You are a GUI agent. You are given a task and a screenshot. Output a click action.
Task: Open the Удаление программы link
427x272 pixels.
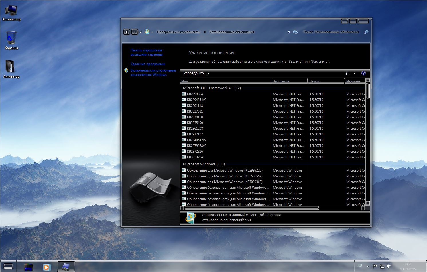coord(148,64)
